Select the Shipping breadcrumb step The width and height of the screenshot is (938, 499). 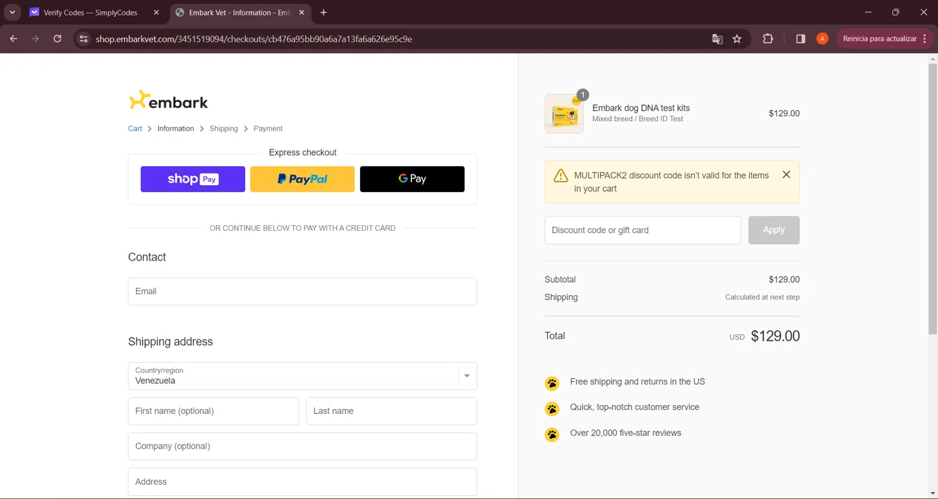pos(224,128)
